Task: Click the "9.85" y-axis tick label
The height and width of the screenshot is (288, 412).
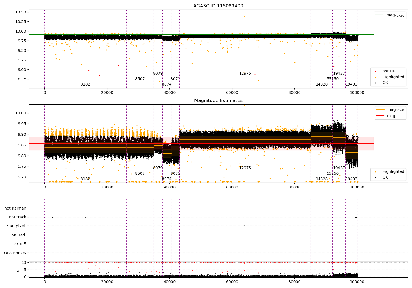Action: [22, 145]
